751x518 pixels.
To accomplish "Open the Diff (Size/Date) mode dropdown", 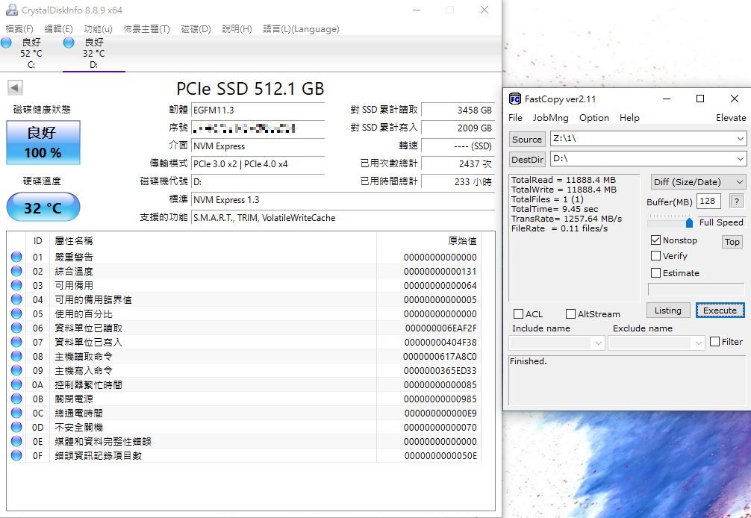I will 698,182.
